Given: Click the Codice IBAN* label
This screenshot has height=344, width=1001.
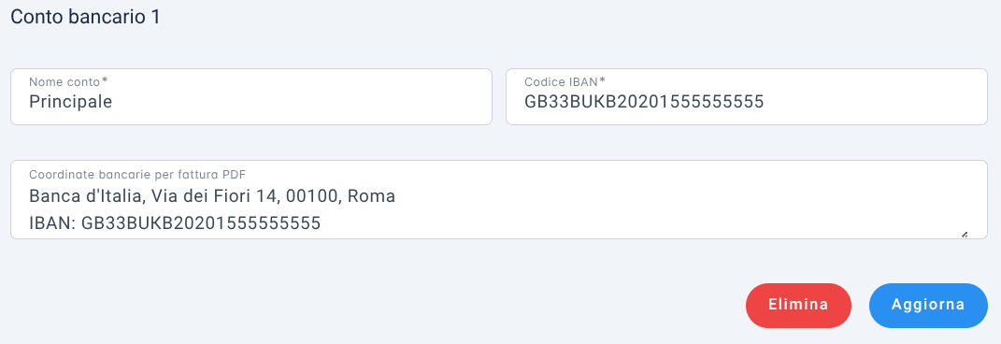Looking at the screenshot, I should pyautogui.click(x=565, y=81).
